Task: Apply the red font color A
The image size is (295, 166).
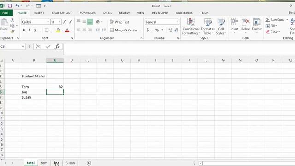Action: pyautogui.click(x=67, y=30)
